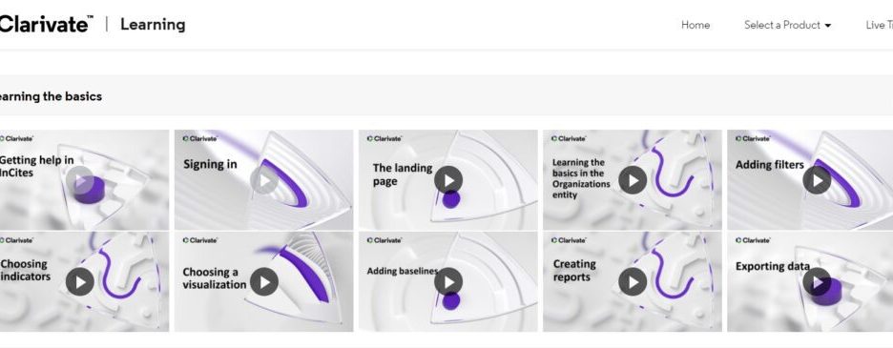The image size is (893, 348).
Task: Play the "Getting help in InCites" video
Action: coord(80,180)
